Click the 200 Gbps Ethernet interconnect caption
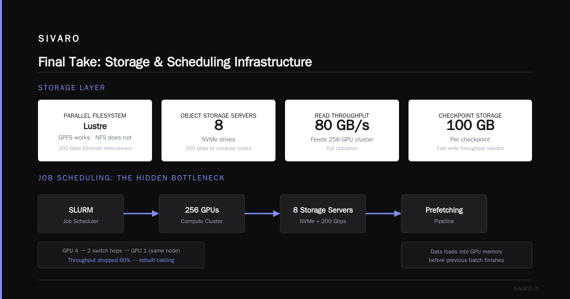 (95, 149)
